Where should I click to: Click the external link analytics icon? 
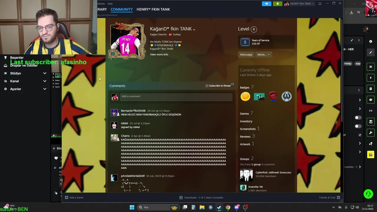[360, 135]
